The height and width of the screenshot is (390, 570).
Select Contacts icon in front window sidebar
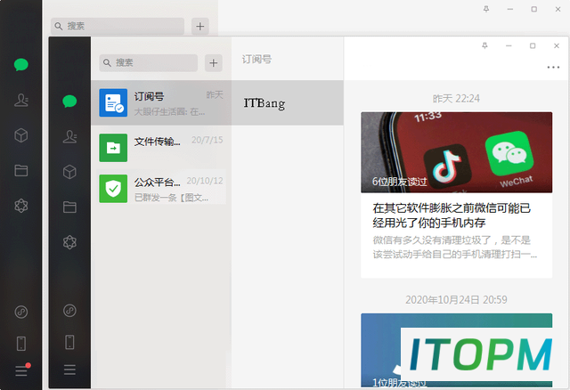[x=69, y=136]
